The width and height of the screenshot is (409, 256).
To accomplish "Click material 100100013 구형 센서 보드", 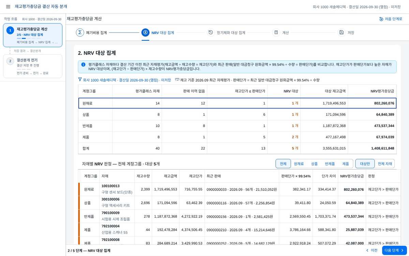I will coord(117,189).
